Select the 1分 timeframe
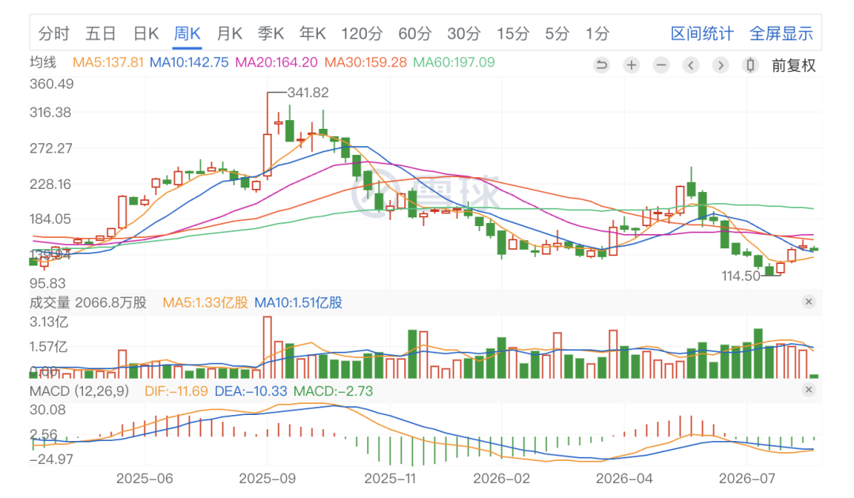This screenshot has height=498, width=854. (598, 34)
